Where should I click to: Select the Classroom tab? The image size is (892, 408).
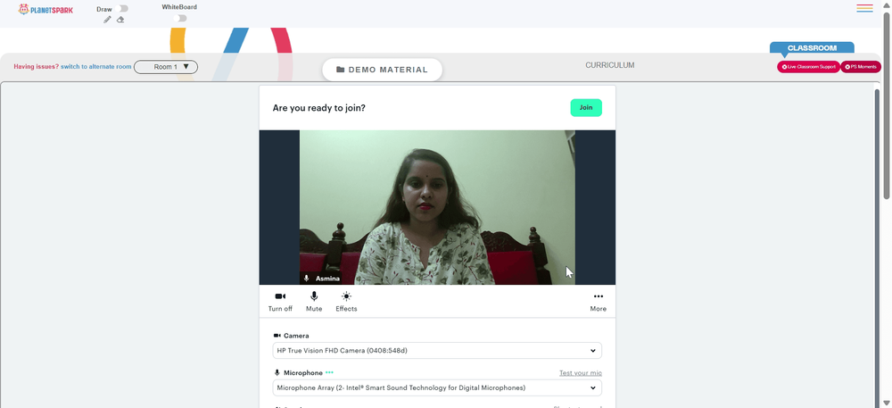click(x=812, y=48)
